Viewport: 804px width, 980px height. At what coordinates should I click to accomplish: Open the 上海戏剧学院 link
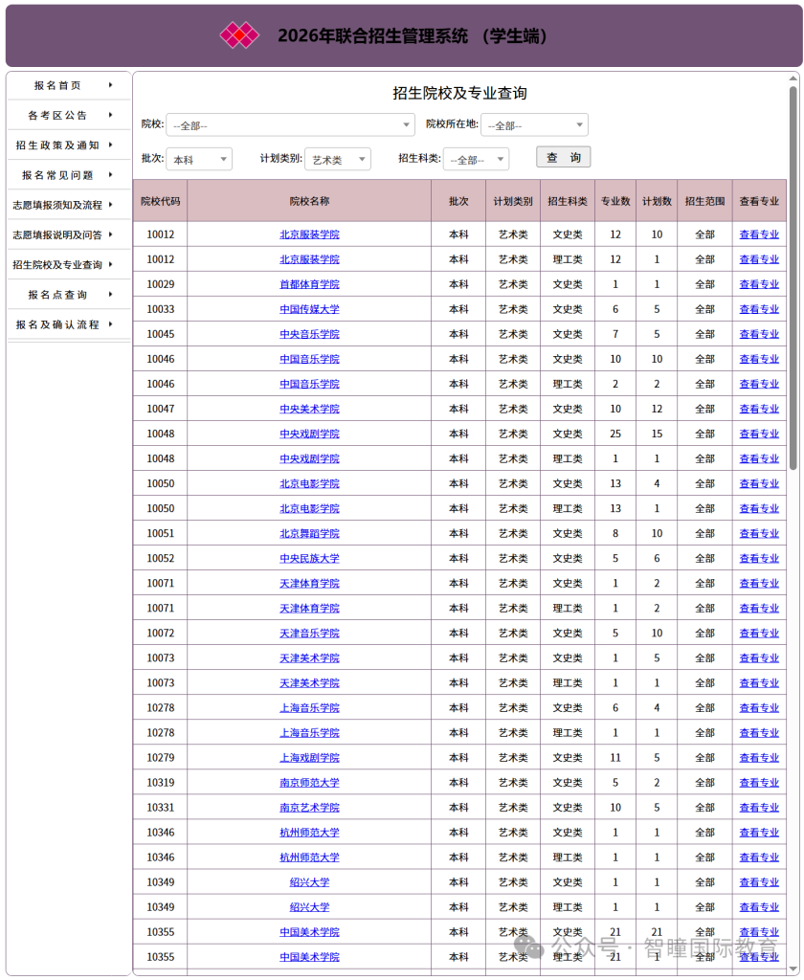click(309, 758)
